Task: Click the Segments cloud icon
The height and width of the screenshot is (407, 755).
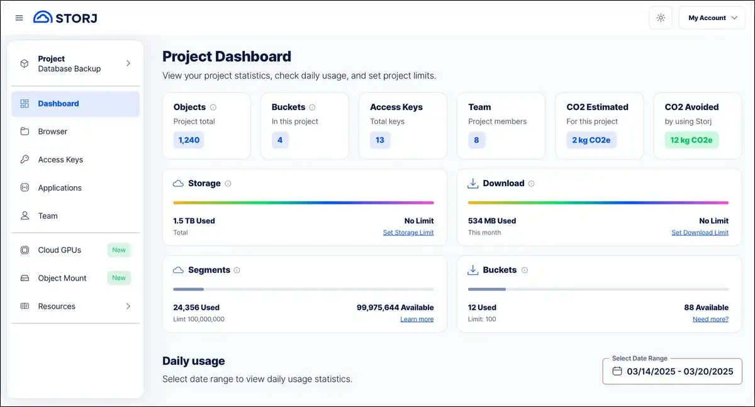Action: 179,270
